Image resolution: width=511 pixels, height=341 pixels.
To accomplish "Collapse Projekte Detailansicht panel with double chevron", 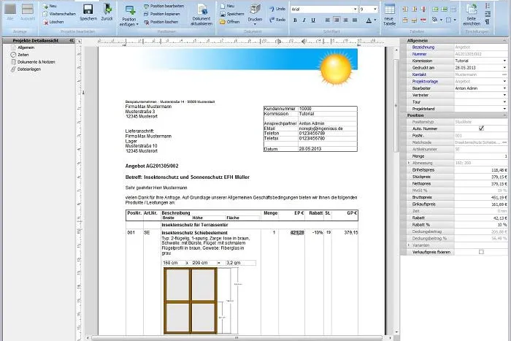I will click(72, 40).
